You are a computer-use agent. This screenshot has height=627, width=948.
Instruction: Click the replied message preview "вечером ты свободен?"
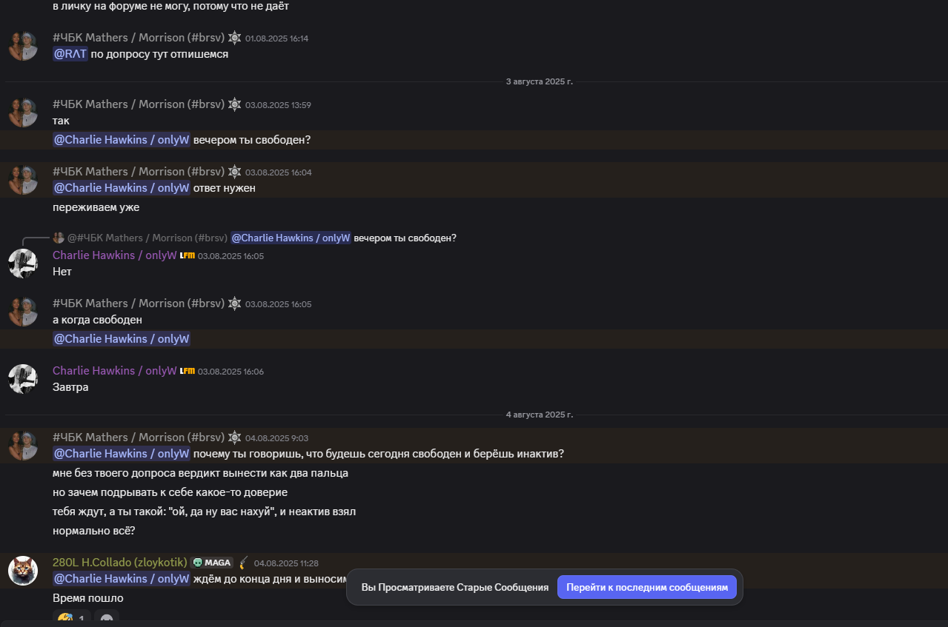(x=405, y=238)
